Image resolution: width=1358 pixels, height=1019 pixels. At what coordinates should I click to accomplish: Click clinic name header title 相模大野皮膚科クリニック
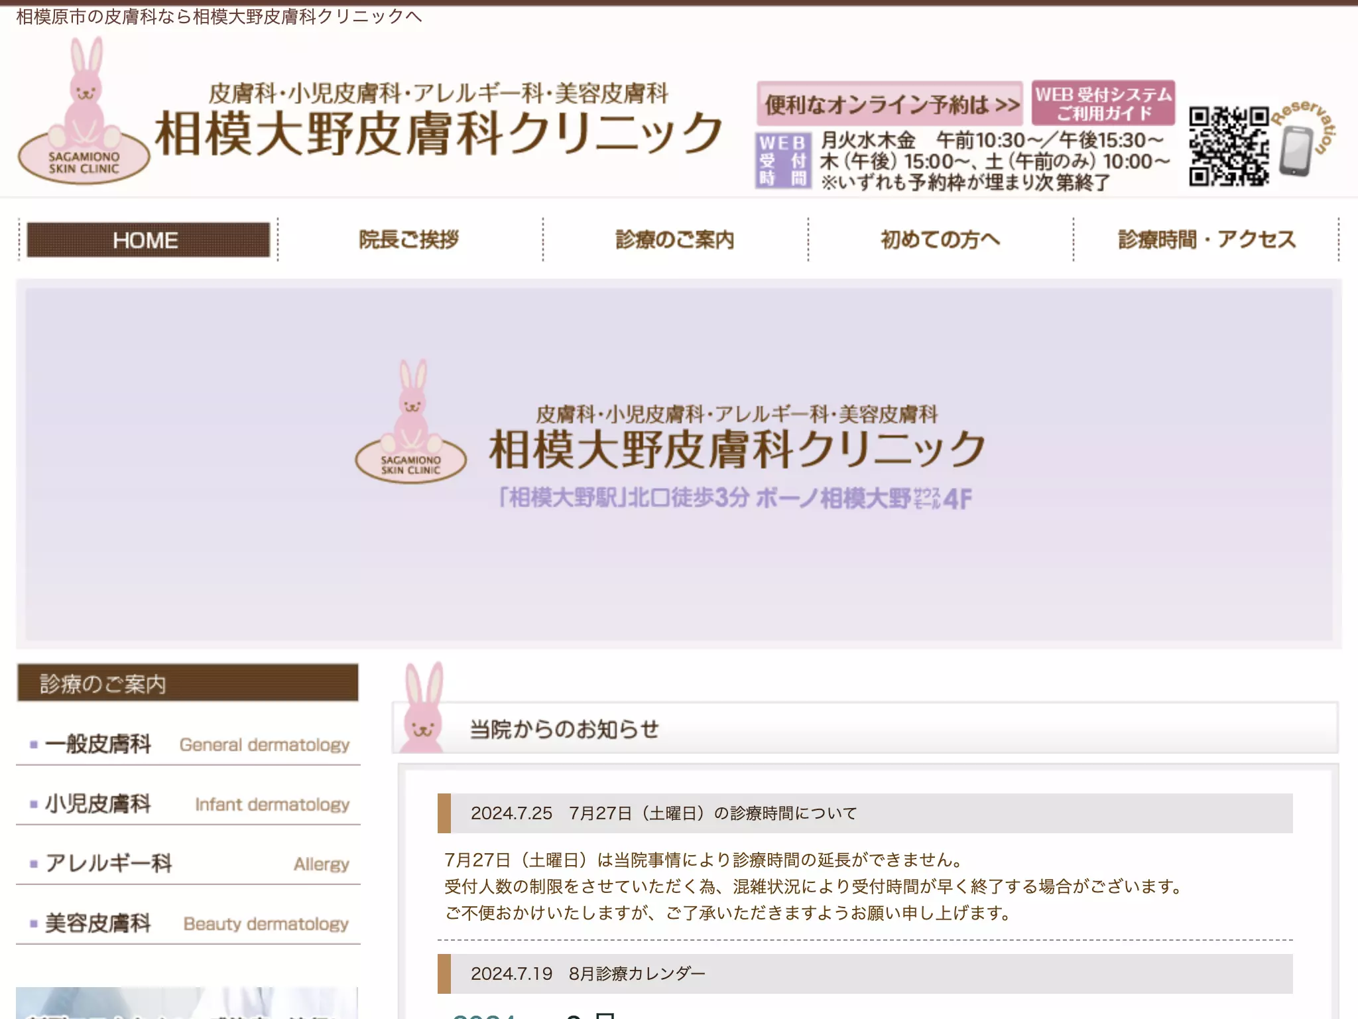[439, 133]
